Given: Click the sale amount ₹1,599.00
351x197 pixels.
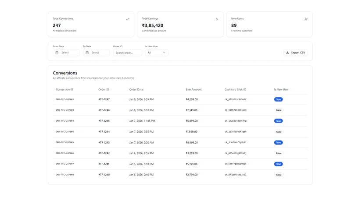Looking at the screenshot, I should [x=192, y=132].
